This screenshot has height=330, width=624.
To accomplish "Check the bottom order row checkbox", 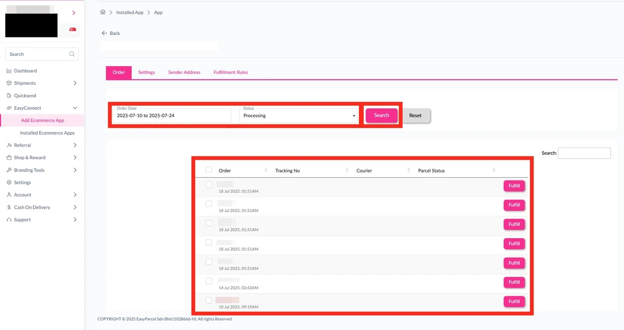I will (x=209, y=300).
